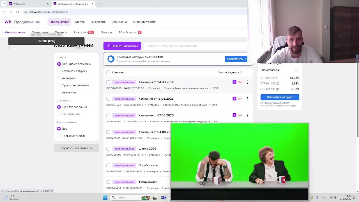The image size is (359, 202).
Task: Open Помощь submenu item
Action: [107, 32]
